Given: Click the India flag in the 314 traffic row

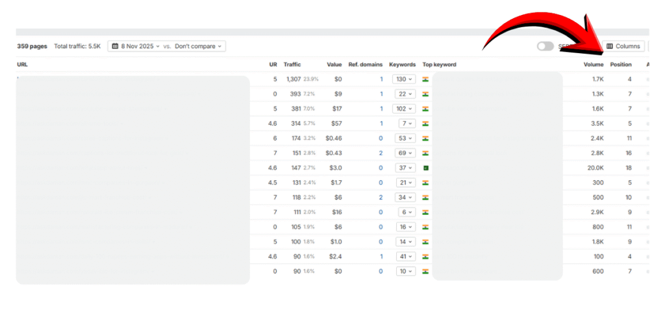Looking at the screenshot, I should pos(425,123).
